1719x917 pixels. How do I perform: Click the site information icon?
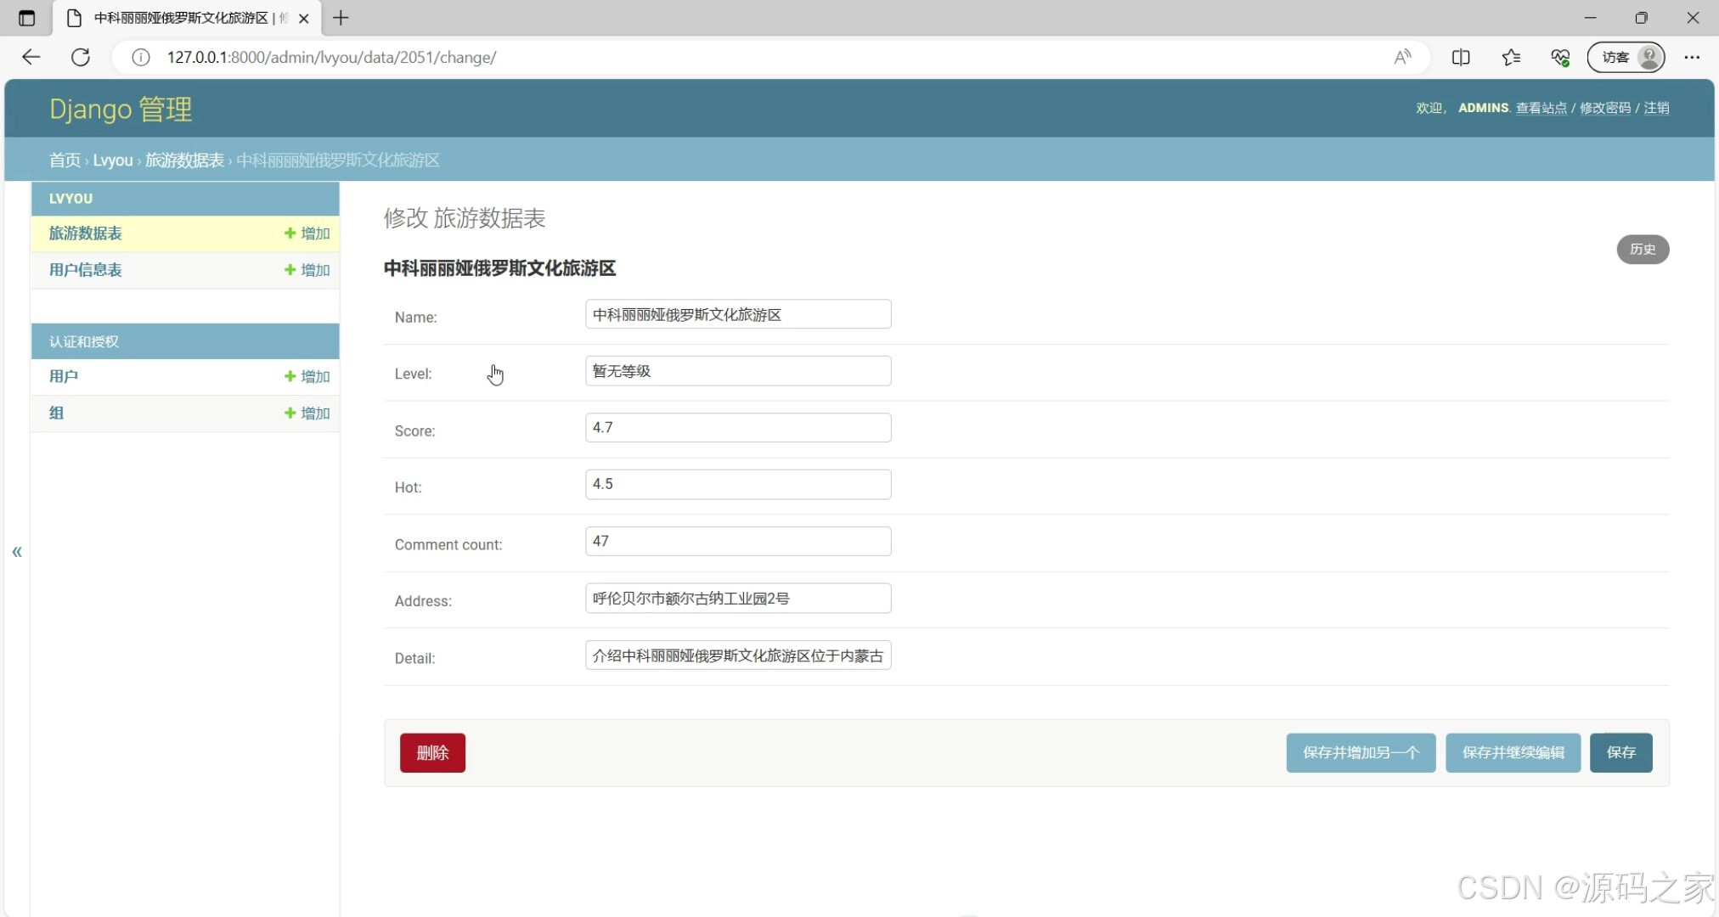click(141, 57)
